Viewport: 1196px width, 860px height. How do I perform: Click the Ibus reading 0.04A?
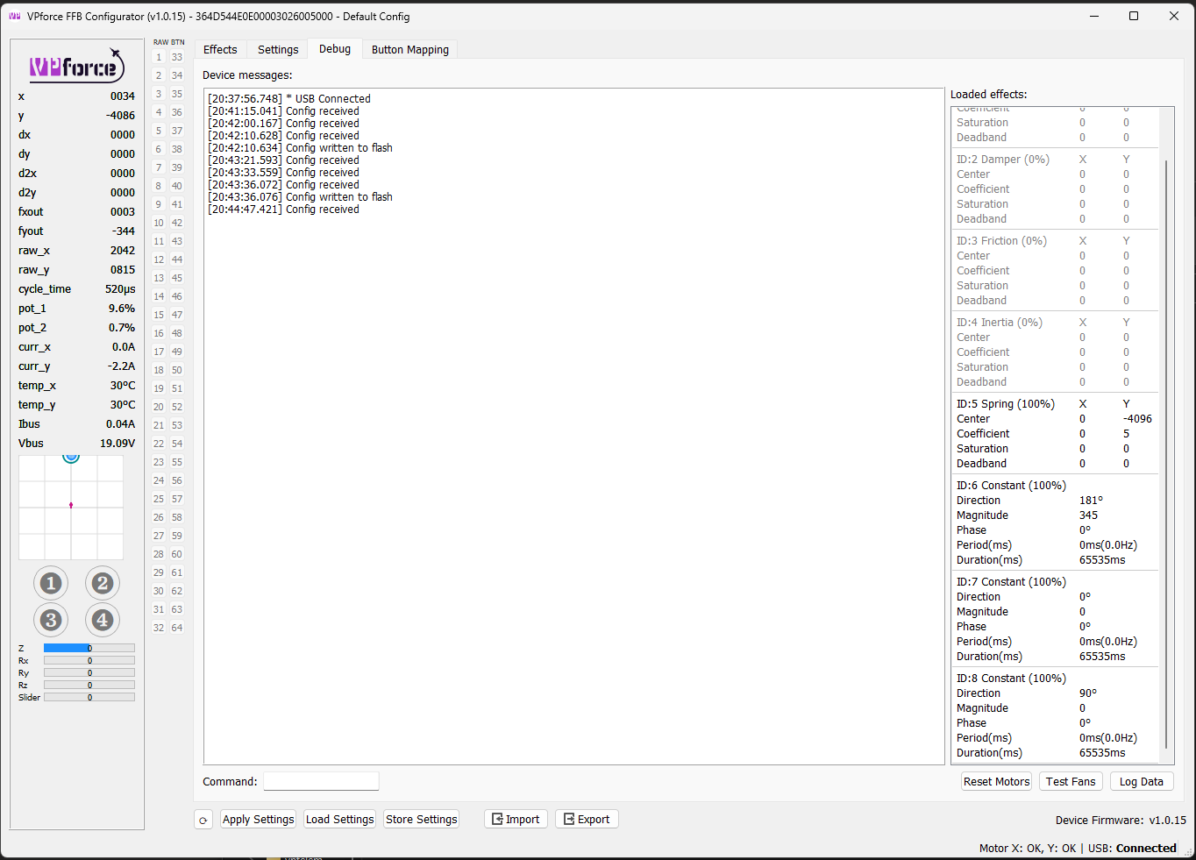point(120,424)
